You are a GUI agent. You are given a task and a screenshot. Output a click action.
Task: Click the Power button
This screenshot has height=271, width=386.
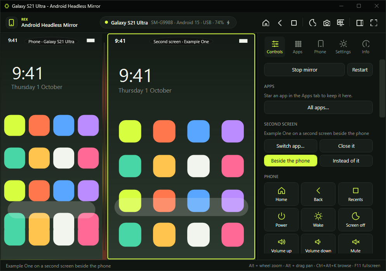(x=282, y=220)
